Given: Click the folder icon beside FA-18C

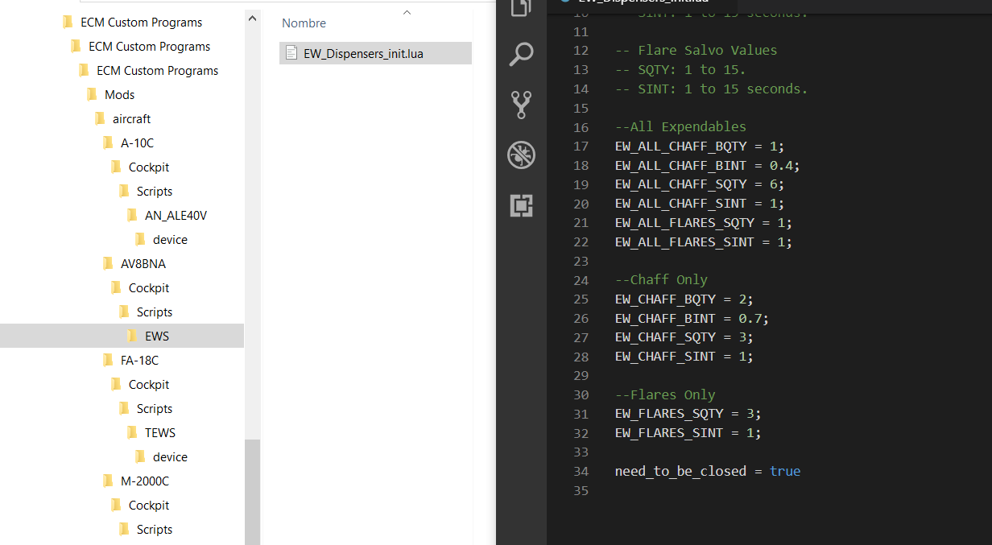Looking at the screenshot, I should tap(108, 361).
